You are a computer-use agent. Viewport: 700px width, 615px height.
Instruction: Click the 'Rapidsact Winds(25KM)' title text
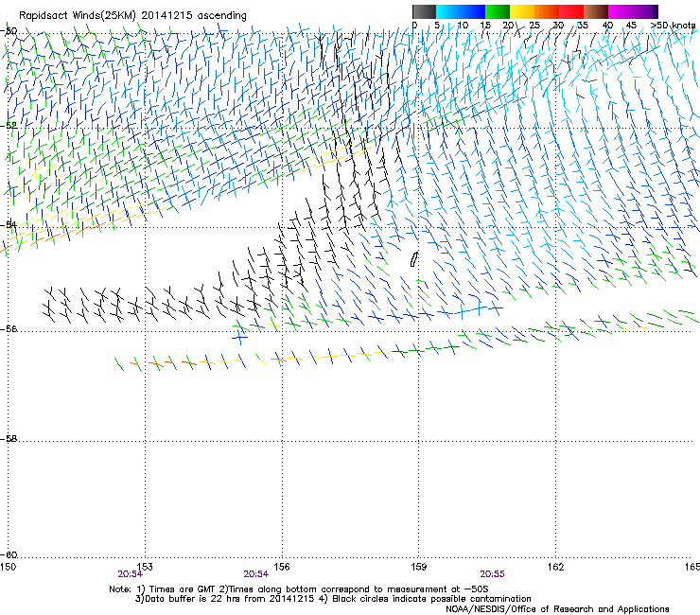pyautogui.click(x=77, y=16)
